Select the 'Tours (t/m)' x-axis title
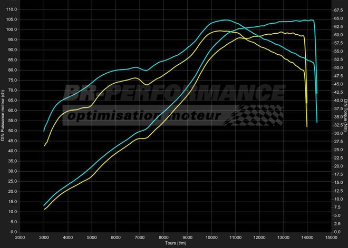This screenshot has width=348, height=248. pyautogui.click(x=176, y=244)
